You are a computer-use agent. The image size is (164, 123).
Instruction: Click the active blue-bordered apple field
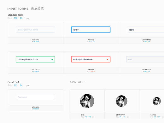point(91,30)
